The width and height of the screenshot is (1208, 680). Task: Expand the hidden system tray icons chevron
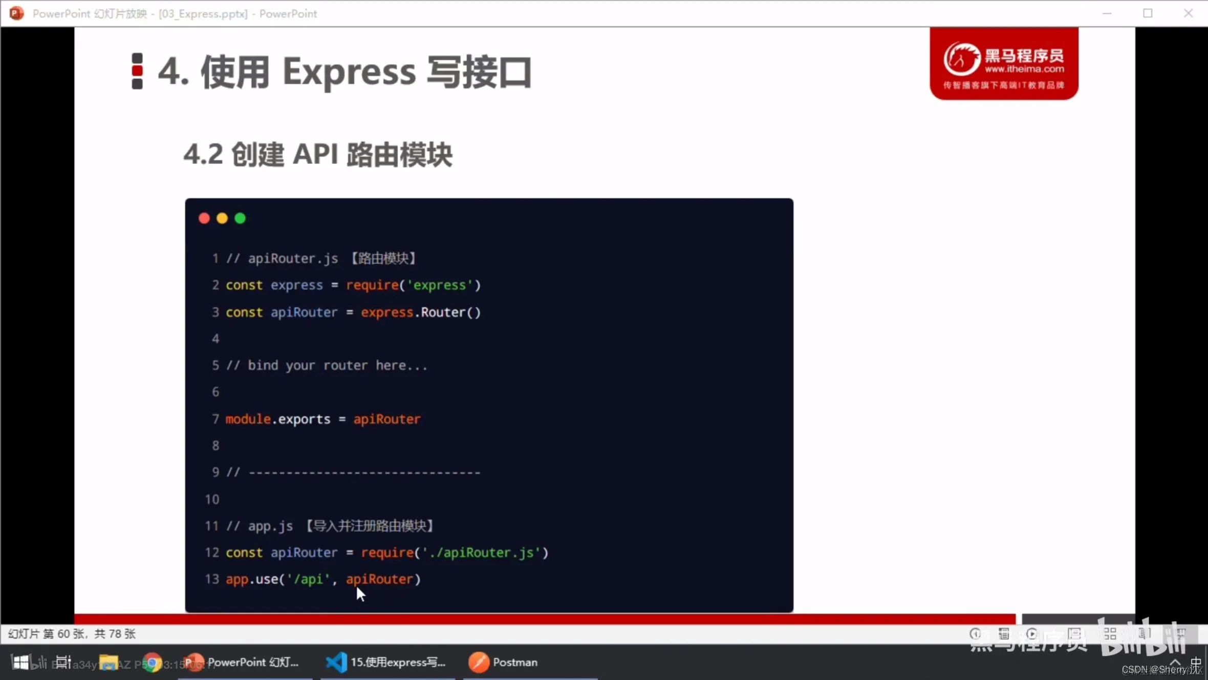point(1175,662)
